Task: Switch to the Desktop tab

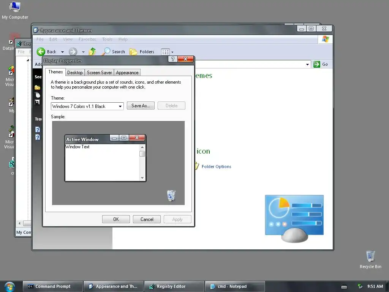Action: pyautogui.click(x=75, y=73)
